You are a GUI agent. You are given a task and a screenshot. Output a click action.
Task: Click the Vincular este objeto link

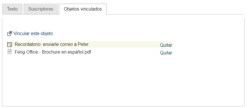(x=33, y=33)
